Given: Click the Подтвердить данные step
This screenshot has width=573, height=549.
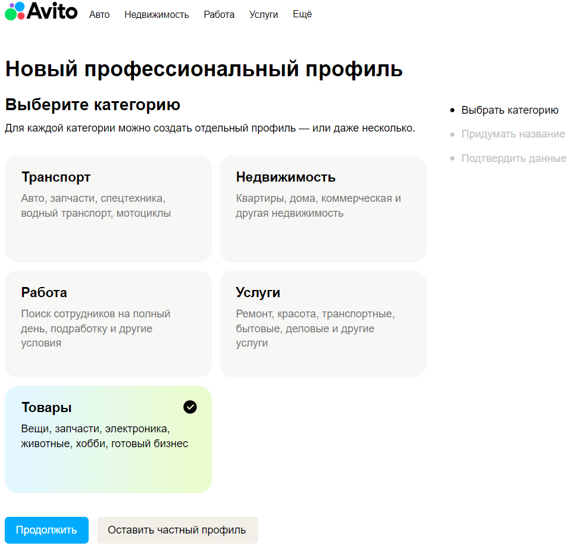Looking at the screenshot, I should (x=514, y=158).
